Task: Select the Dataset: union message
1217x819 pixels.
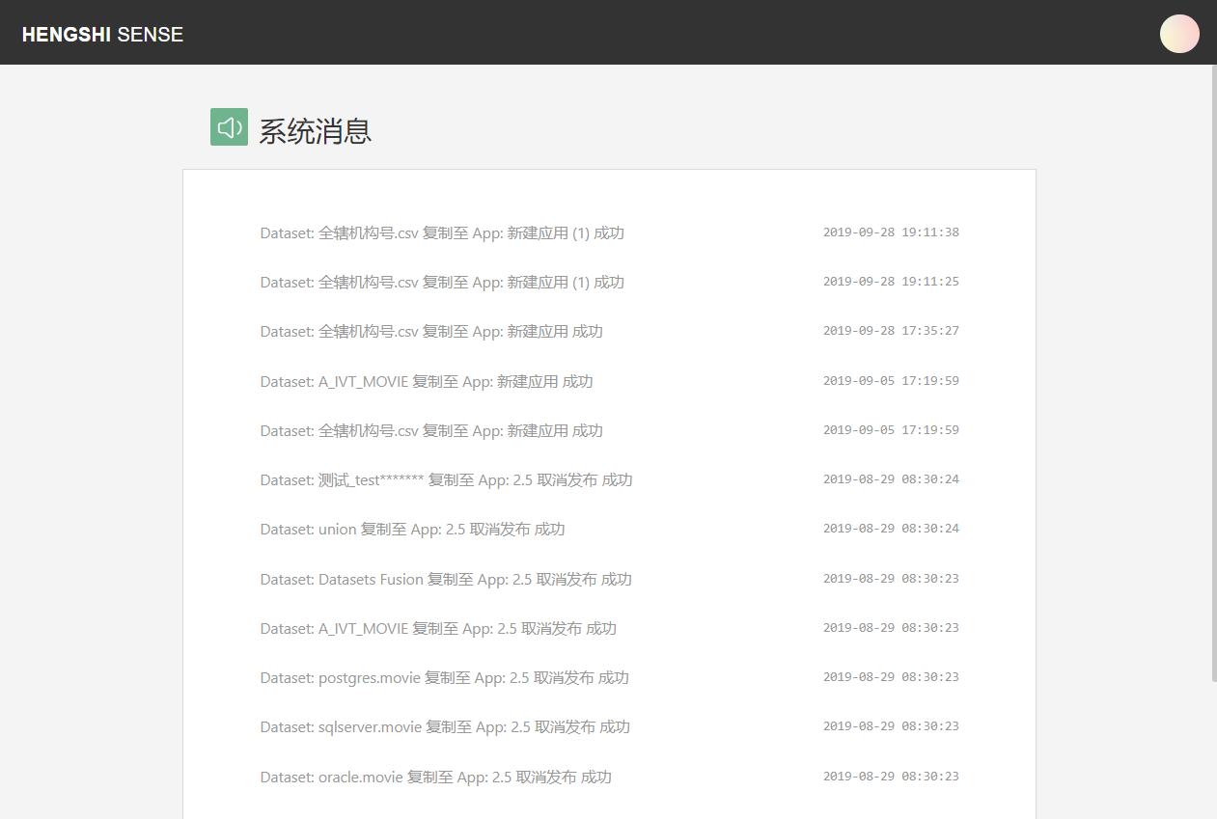Action: click(x=413, y=529)
